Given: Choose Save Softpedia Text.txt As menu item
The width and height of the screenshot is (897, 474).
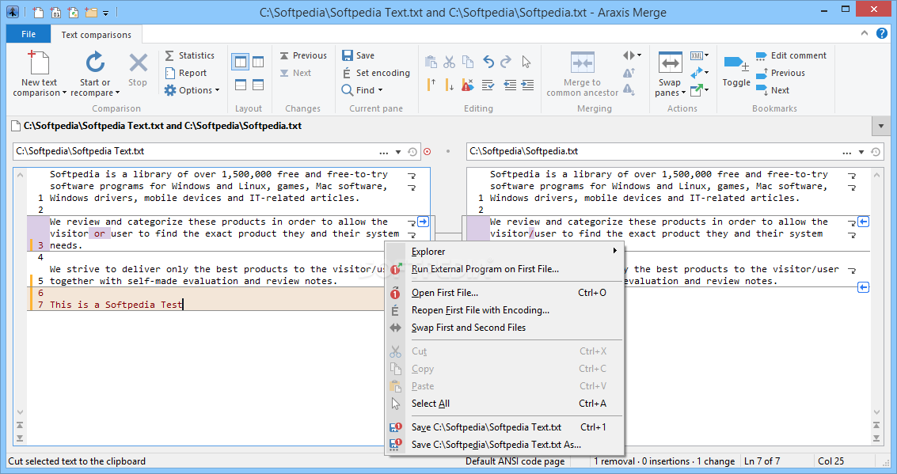Looking at the screenshot, I should pos(504,445).
